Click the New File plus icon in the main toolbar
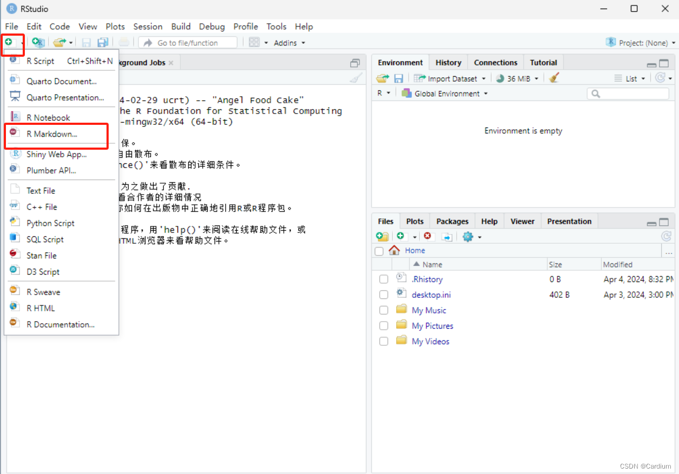Screen dimensions: 679x474 9,42
